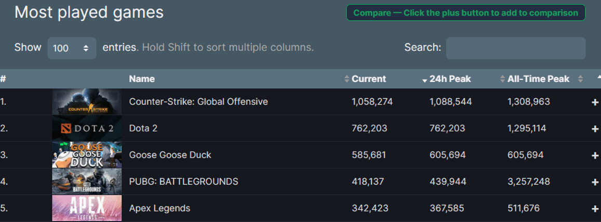Image resolution: width=601 pixels, height=222 pixels.
Task: Sort by All-Time Peak column header
Action: (x=538, y=79)
